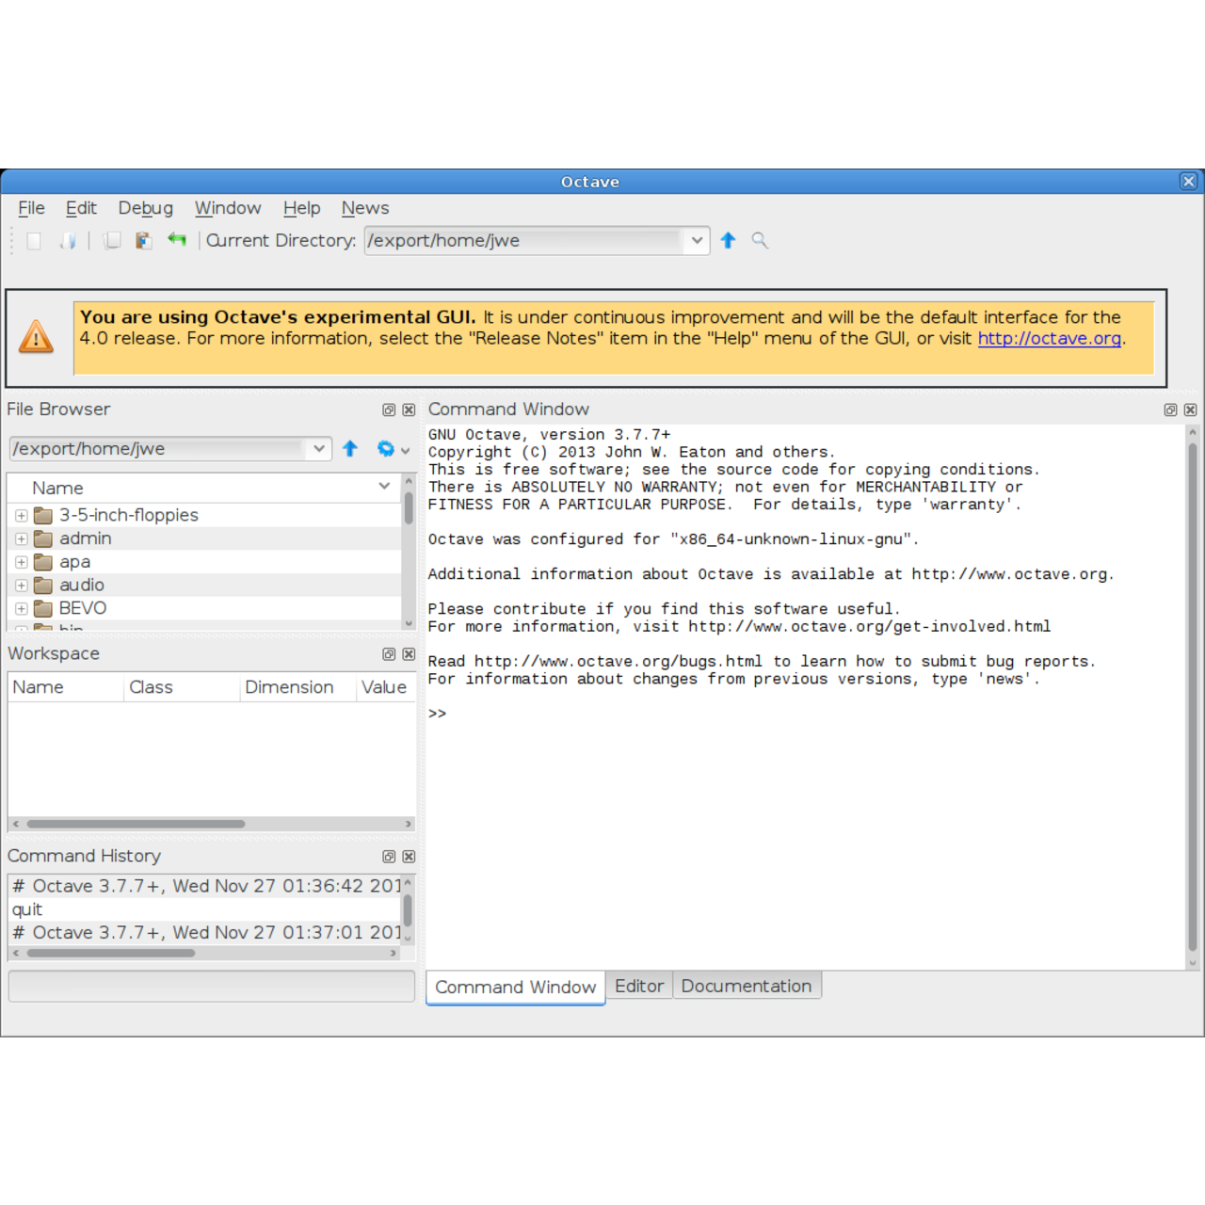Open the Current Directory dropdown
The height and width of the screenshot is (1205, 1205).
click(x=696, y=241)
